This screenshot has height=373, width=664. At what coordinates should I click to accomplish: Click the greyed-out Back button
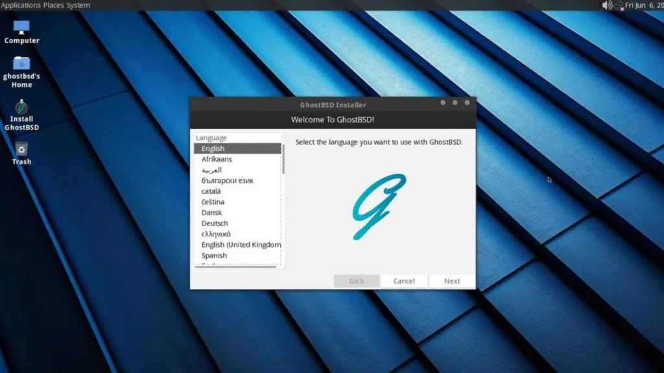356,281
